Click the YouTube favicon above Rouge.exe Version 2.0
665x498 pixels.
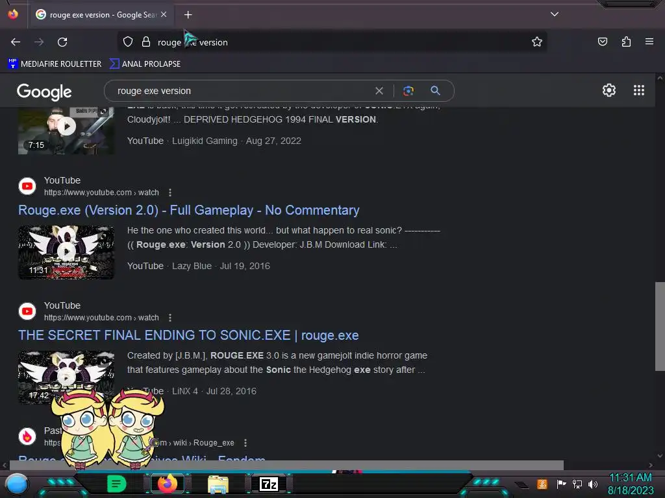[27, 186]
